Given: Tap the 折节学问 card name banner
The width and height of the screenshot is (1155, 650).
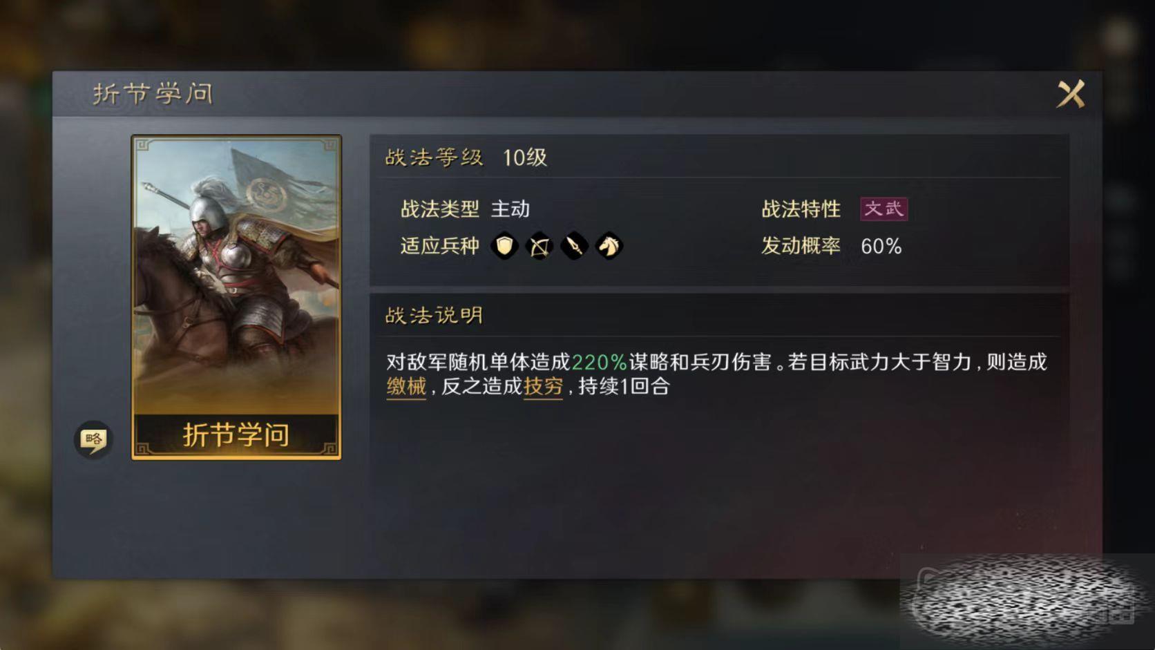Looking at the screenshot, I should (x=236, y=435).
